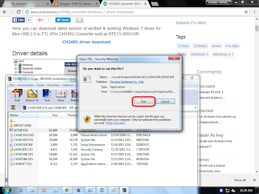Click the CH340 tag
The image size is (259, 194).
pos(183,46)
